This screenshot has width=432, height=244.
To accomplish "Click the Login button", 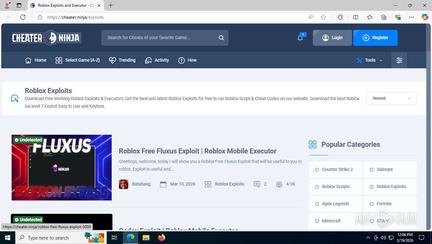I will click(x=332, y=38).
